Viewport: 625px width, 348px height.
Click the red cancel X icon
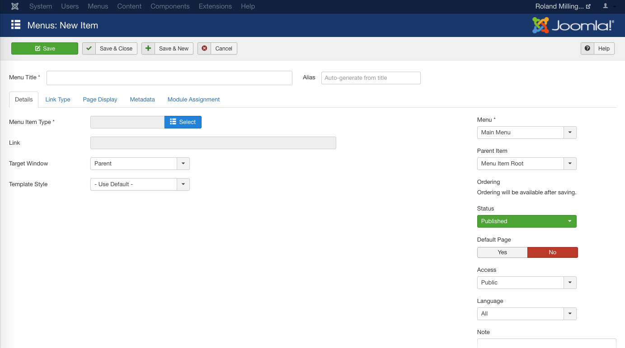(x=204, y=48)
